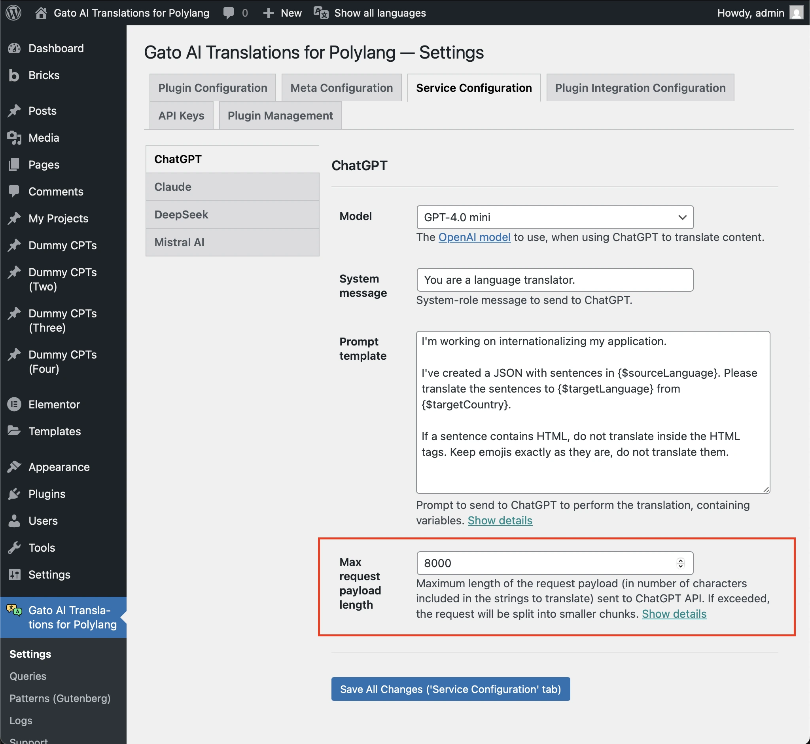Image resolution: width=810 pixels, height=744 pixels.
Task: Open Media library via its sidebar icon
Action: click(x=14, y=138)
